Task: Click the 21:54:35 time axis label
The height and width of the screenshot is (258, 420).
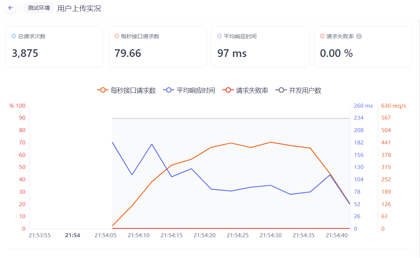Action: 304,235
